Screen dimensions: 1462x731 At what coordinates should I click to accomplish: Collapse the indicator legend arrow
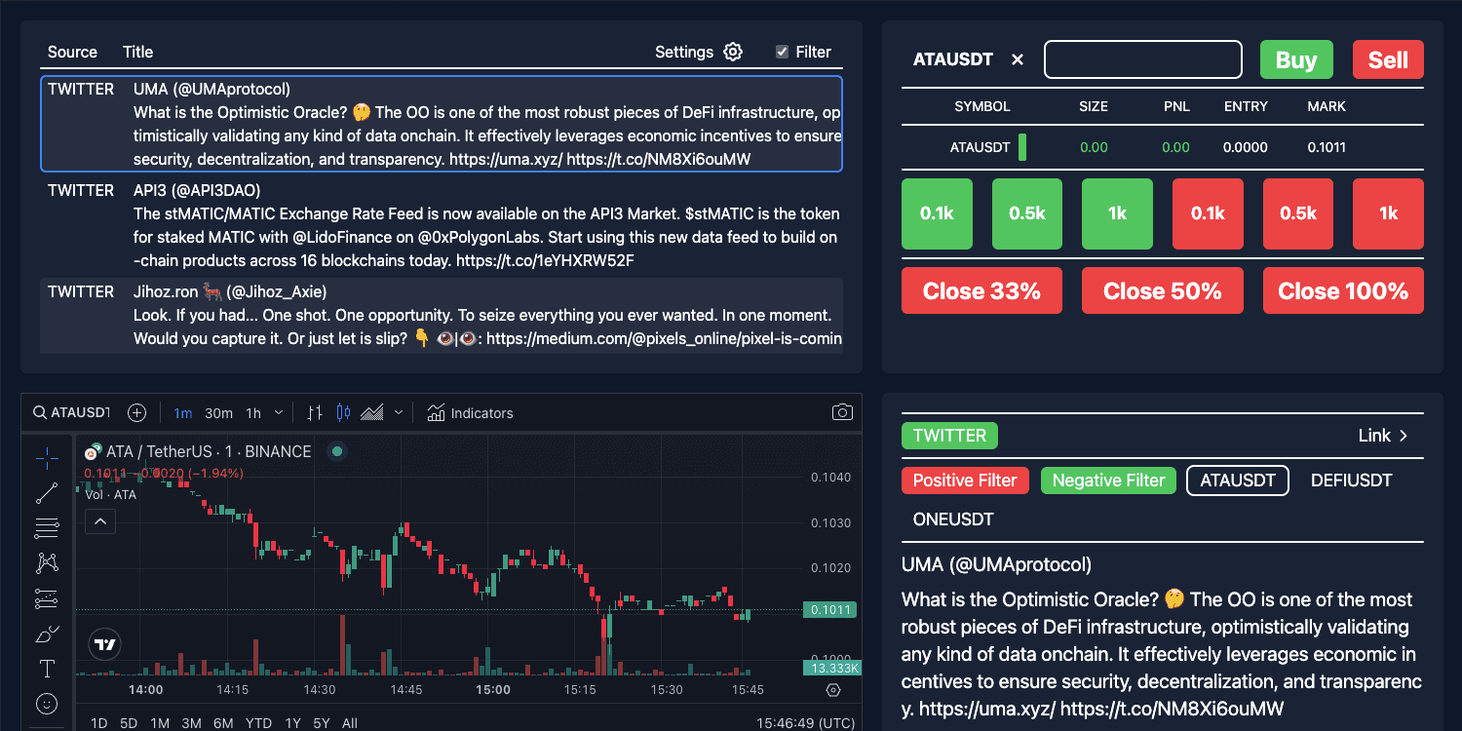pos(100,522)
